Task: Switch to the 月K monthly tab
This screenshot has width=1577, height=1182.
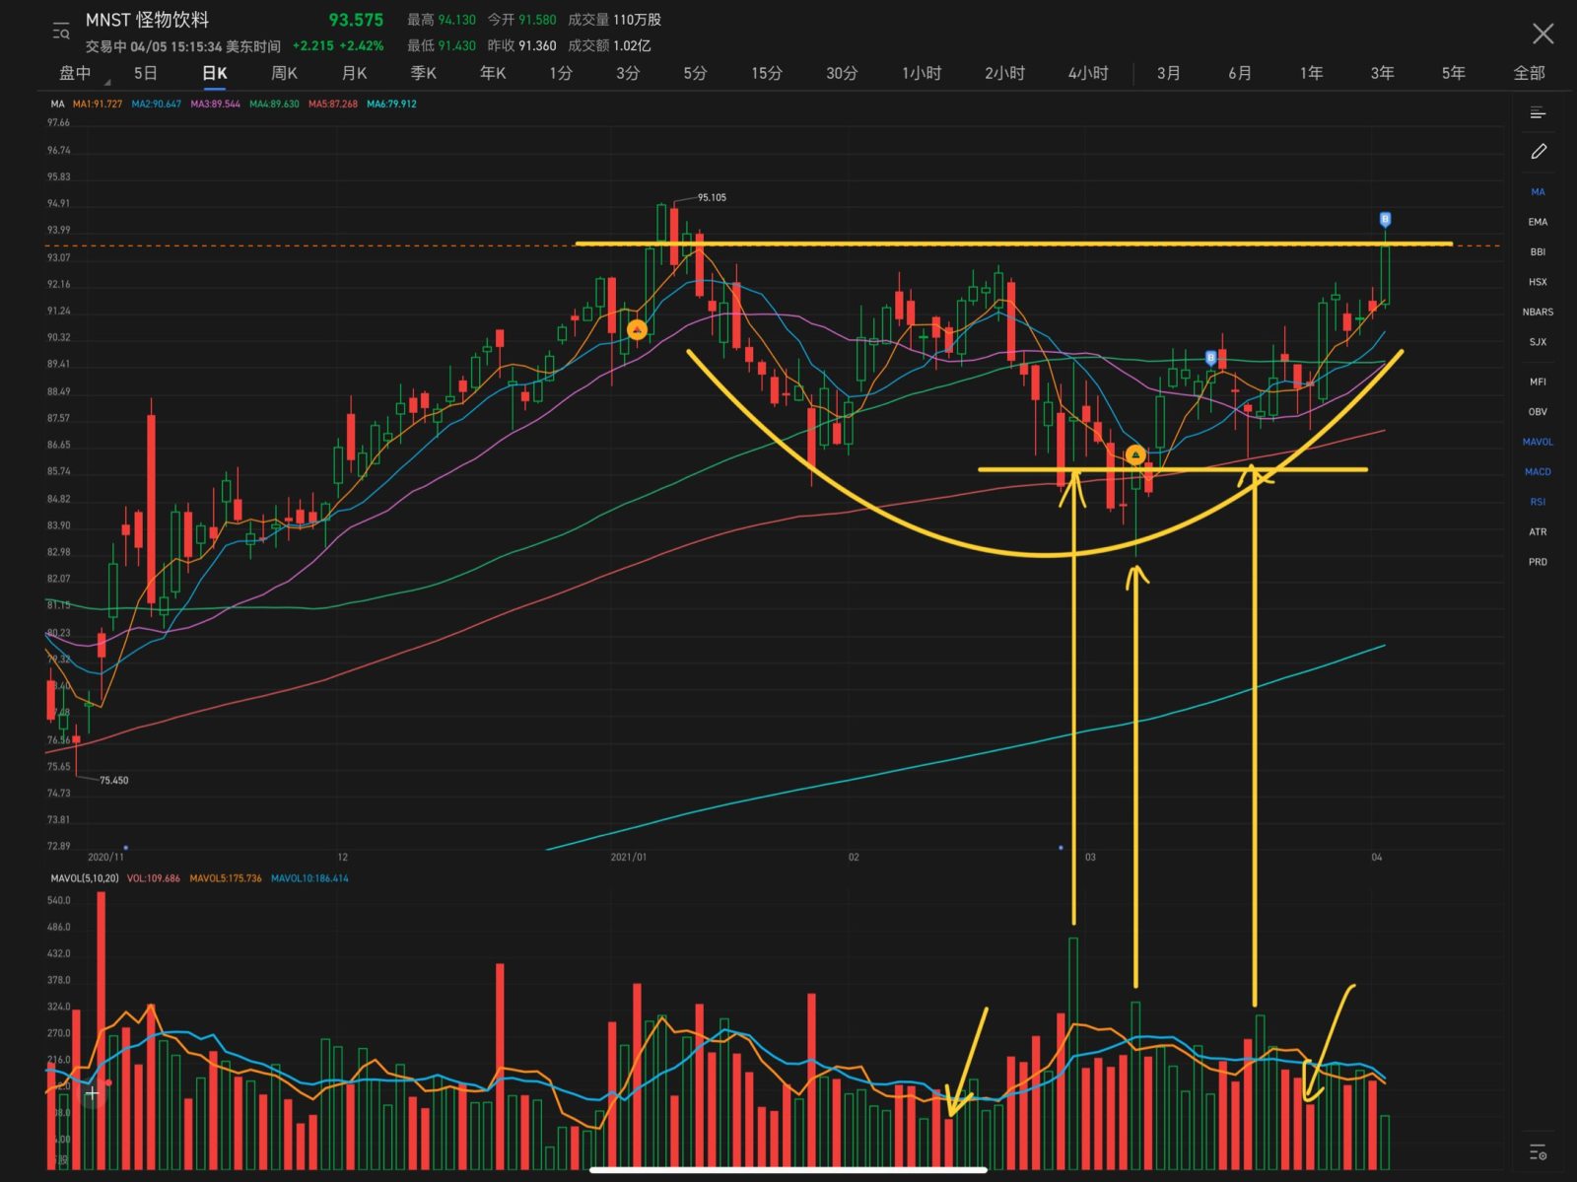Action: (x=354, y=73)
